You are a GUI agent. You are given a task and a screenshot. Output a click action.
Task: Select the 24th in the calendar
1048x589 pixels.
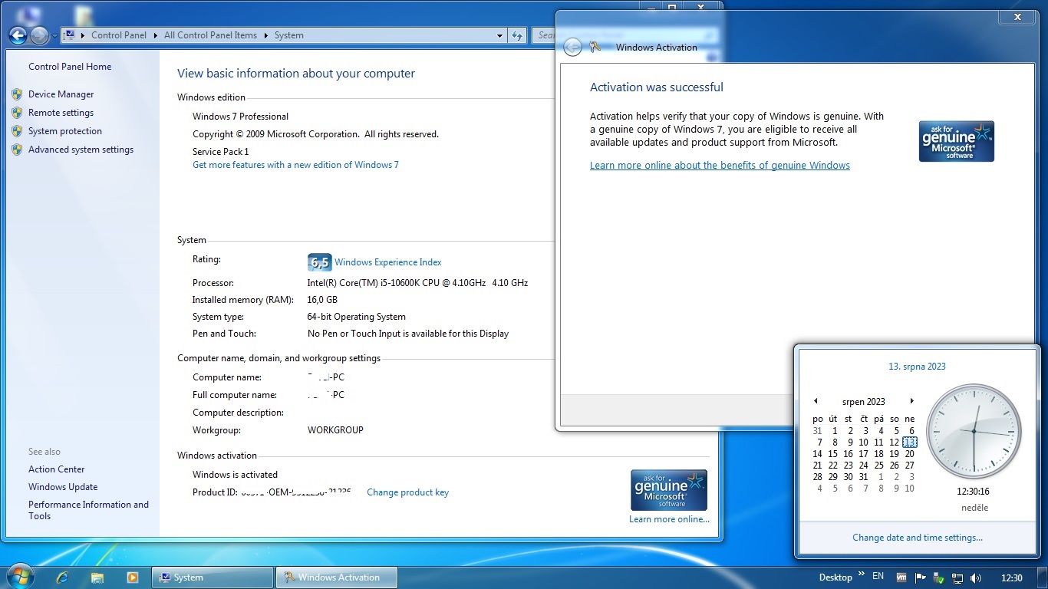pos(864,466)
